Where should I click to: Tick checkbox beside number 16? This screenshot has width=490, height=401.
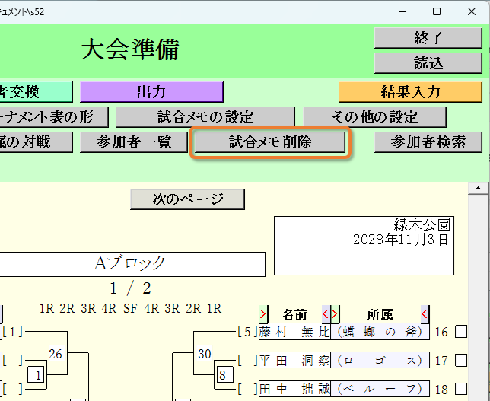click(x=461, y=332)
